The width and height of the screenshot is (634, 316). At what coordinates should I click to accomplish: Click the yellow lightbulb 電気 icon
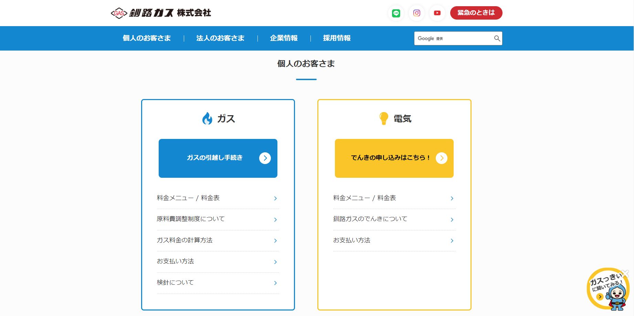384,118
